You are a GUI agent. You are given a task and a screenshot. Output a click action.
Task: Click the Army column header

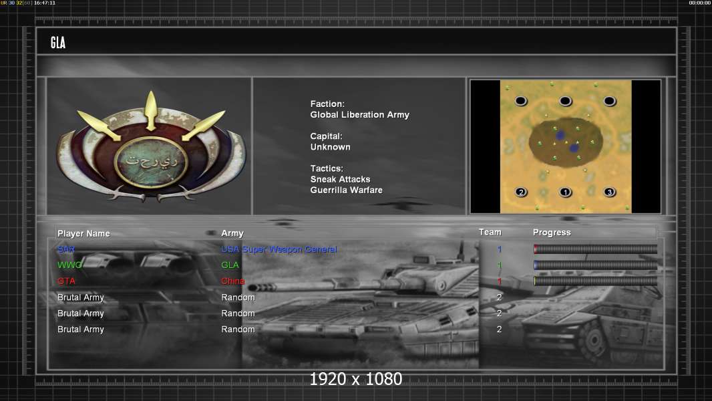point(232,233)
